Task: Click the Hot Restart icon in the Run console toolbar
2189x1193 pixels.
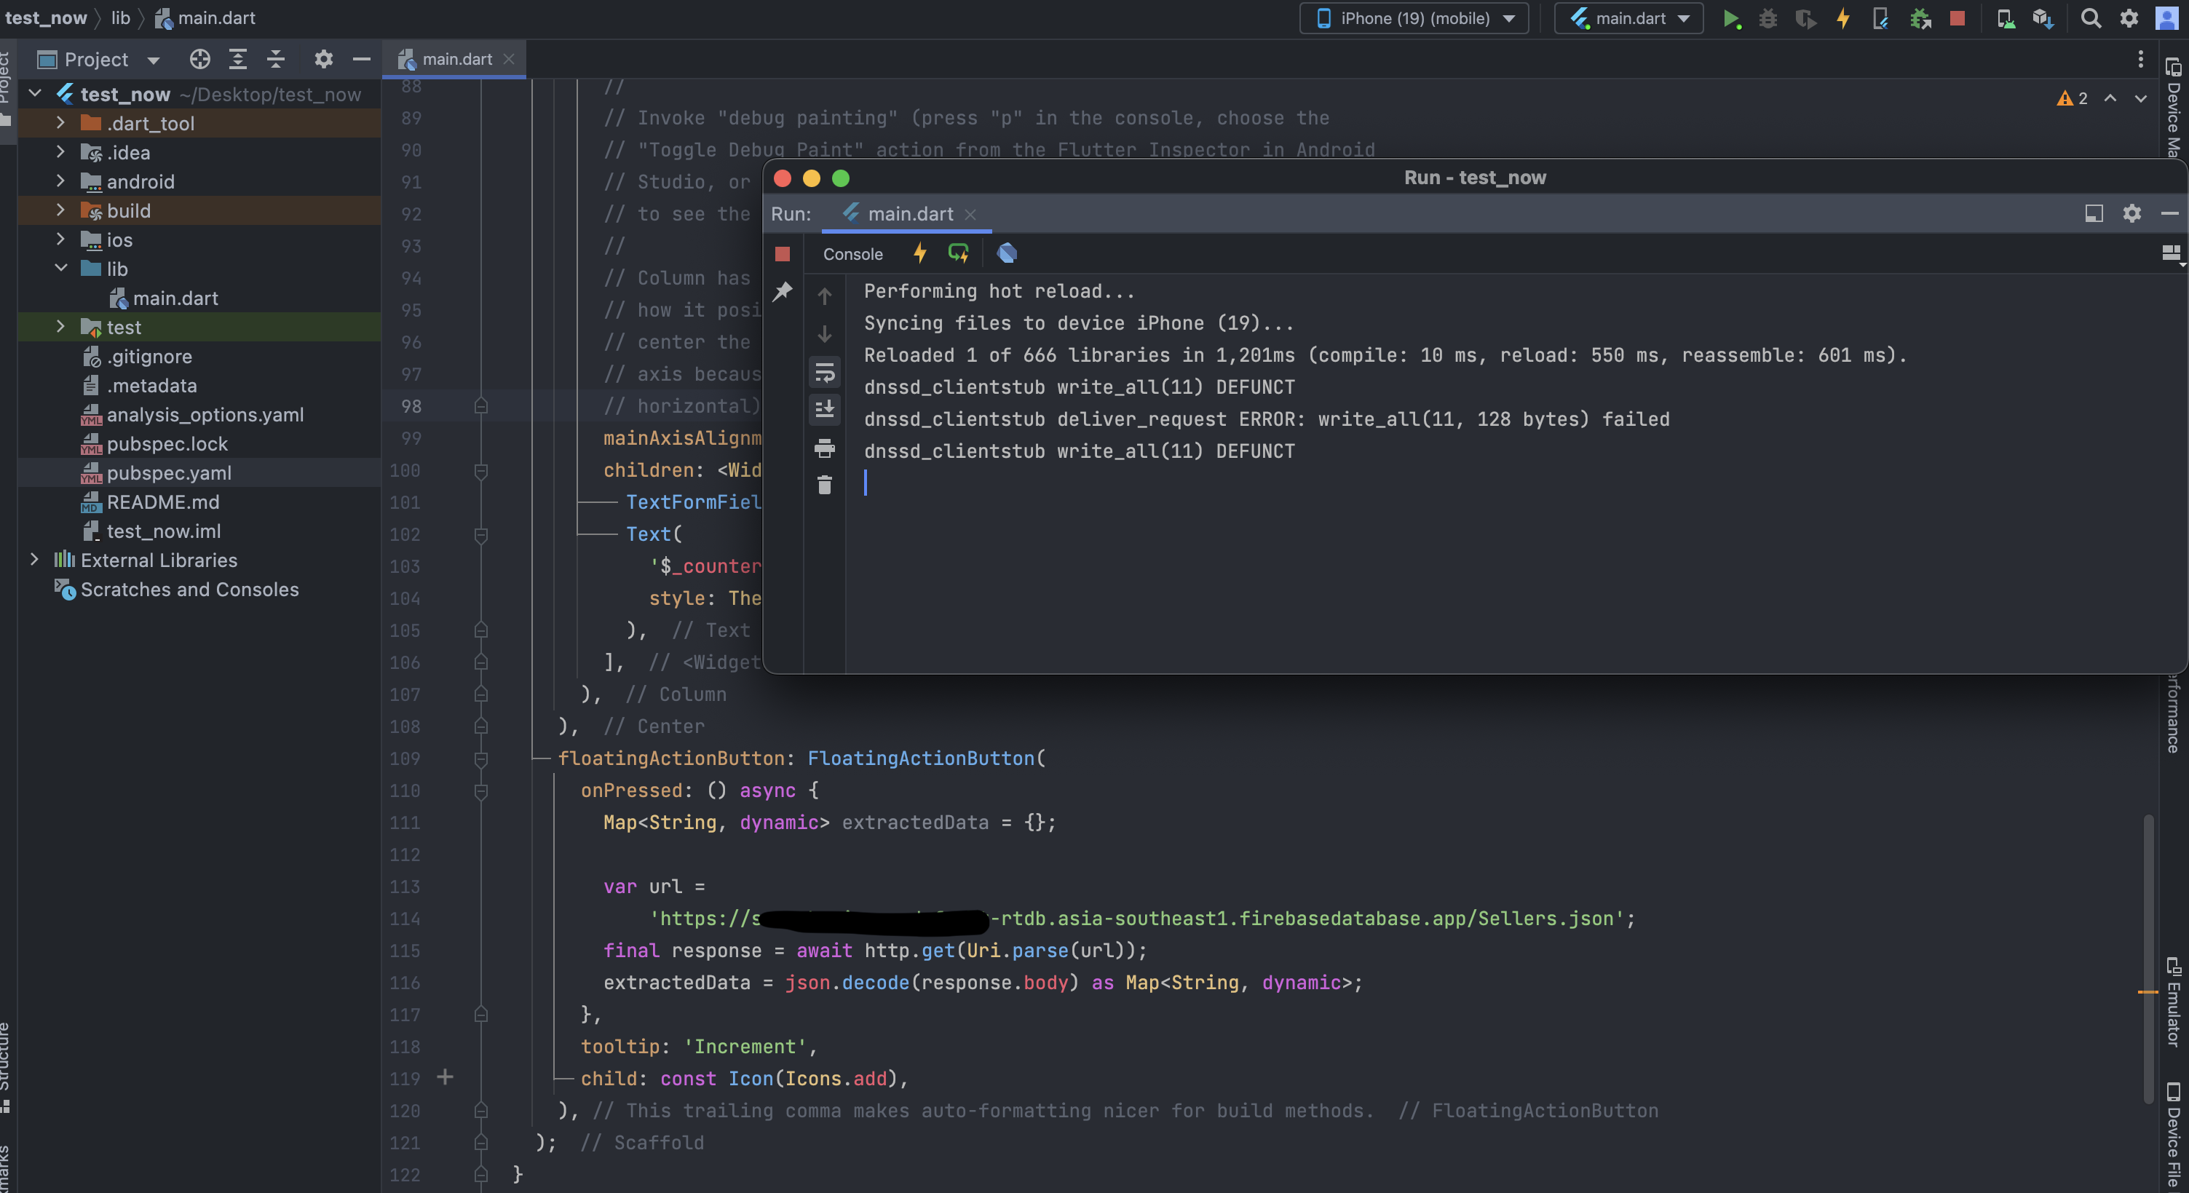Action: 959,253
